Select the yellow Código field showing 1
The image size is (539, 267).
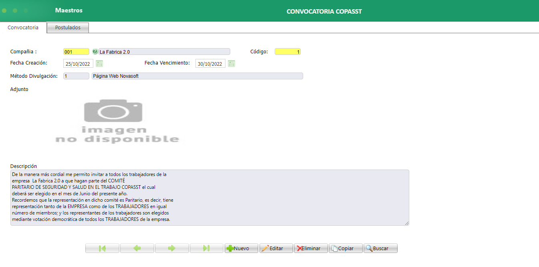coord(287,51)
